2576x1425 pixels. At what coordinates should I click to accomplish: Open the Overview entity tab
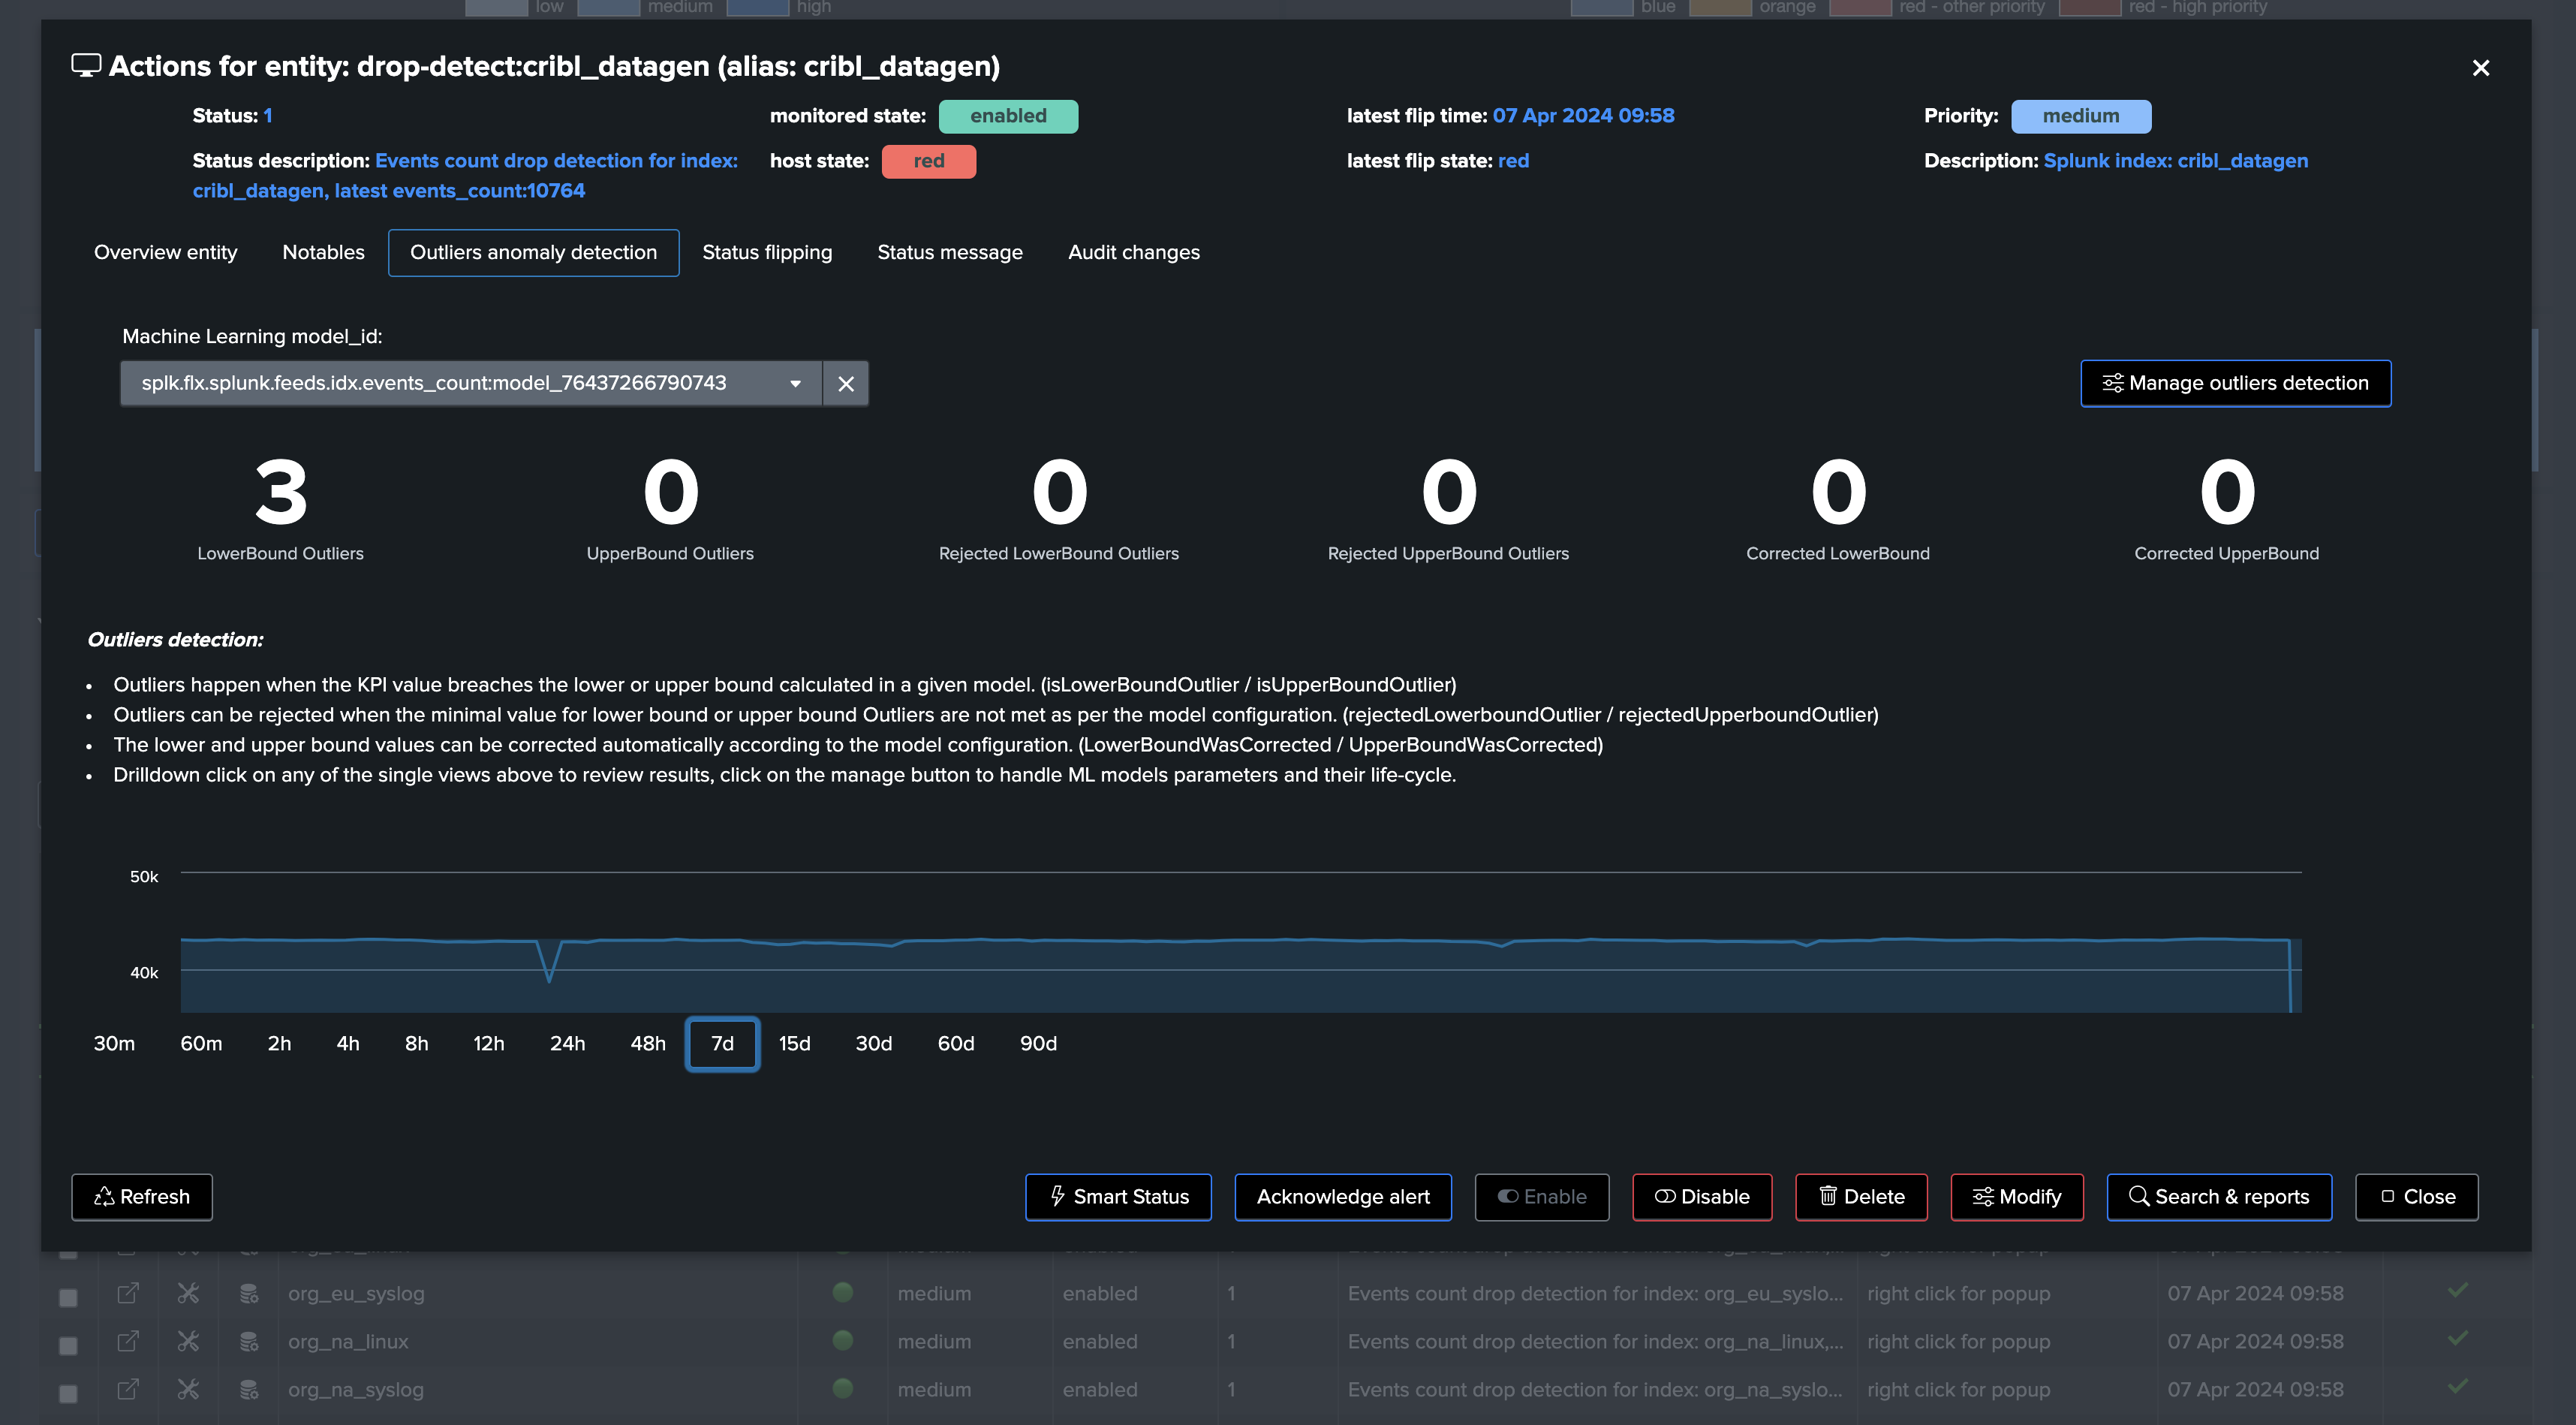click(x=165, y=252)
